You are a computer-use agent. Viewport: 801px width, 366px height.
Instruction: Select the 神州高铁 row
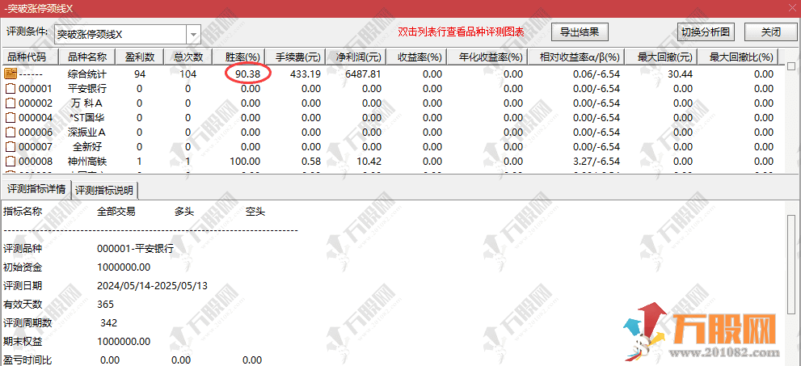[390, 162]
